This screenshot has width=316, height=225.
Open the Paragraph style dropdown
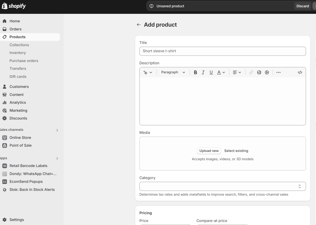173,72
